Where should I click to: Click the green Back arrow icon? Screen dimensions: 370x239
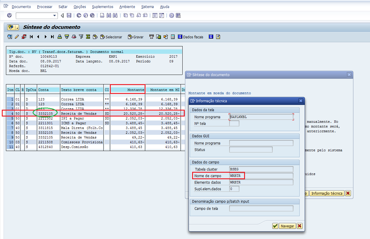(x=79, y=15)
